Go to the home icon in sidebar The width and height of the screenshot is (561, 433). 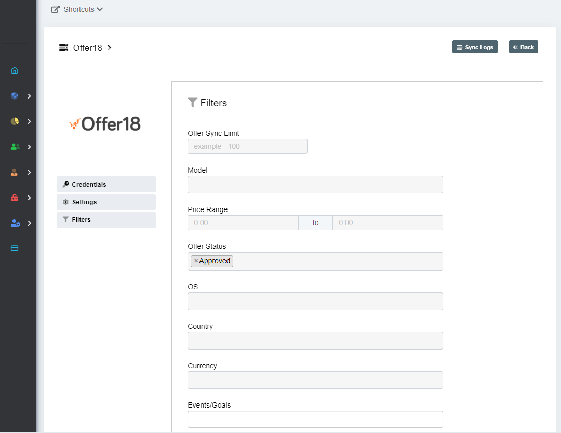pos(15,71)
